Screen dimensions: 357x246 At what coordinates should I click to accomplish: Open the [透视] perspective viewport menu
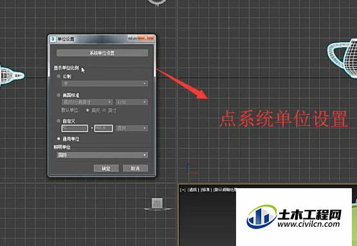click(193, 189)
